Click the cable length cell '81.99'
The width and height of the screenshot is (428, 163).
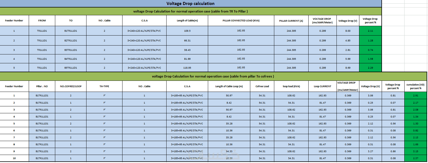click(187, 59)
